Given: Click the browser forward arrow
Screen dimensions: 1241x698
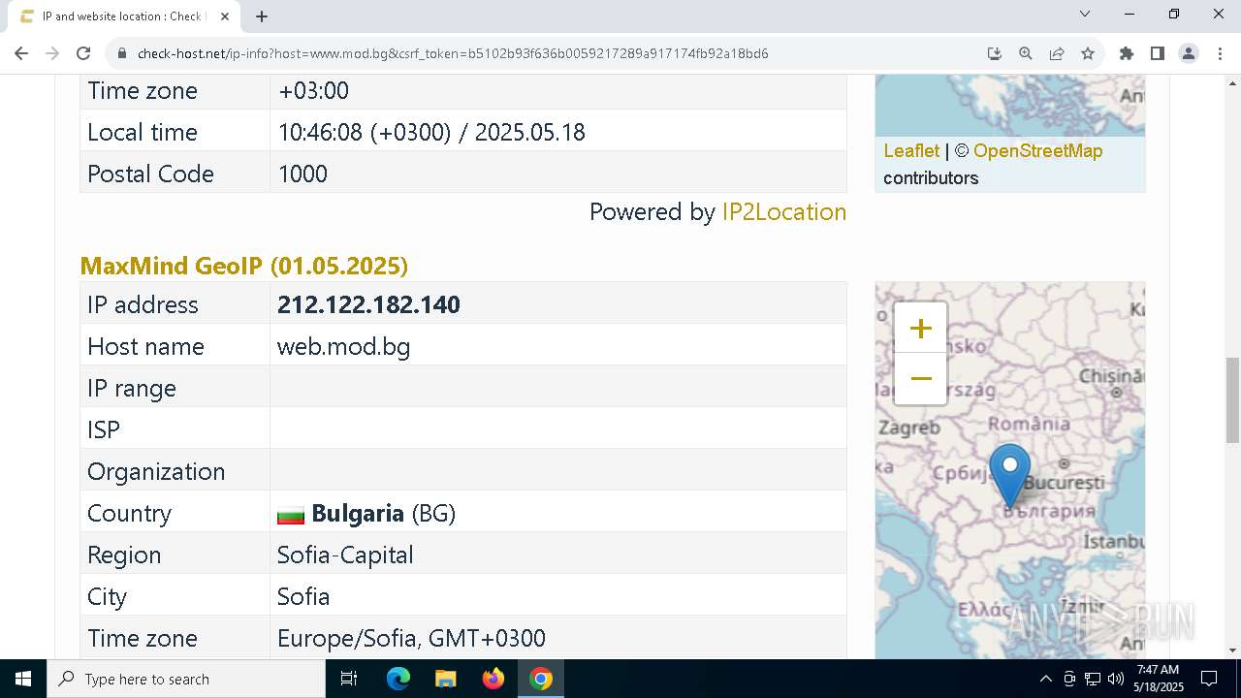Looking at the screenshot, I should pos(52,53).
